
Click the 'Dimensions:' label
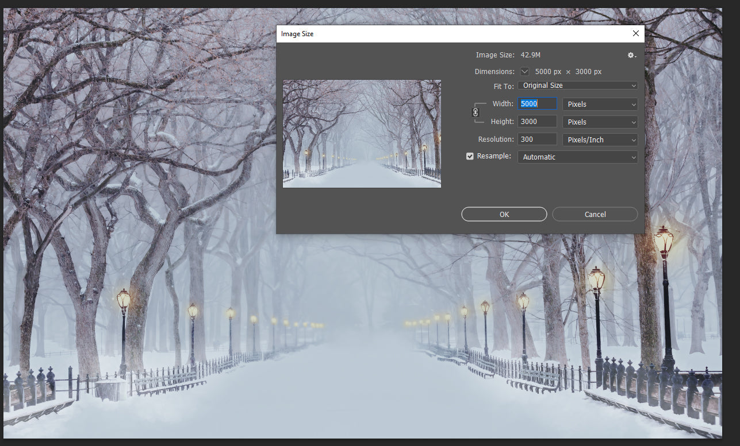pos(494,72)
